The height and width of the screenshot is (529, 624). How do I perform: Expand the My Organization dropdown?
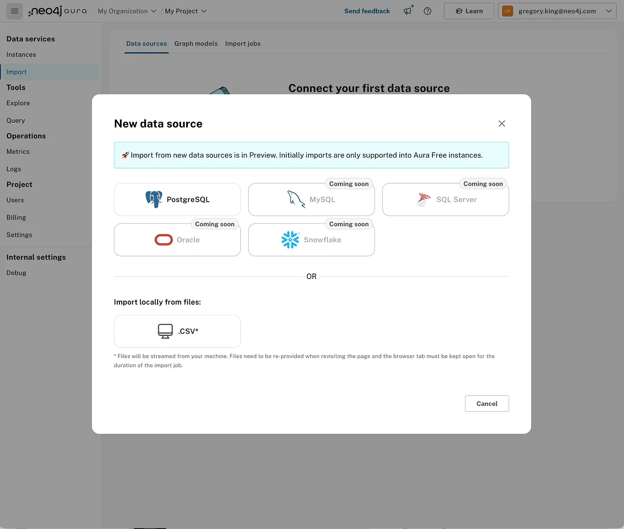click(x=127, y=11)
